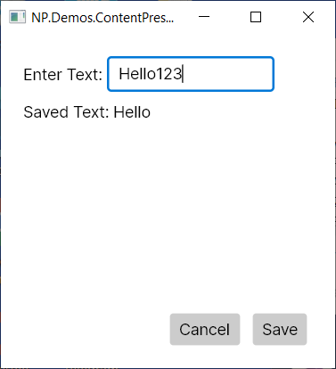Close the NP.Demos.ContentPres window
This screenshot has width=336, height=369.
tap(308, 17)
